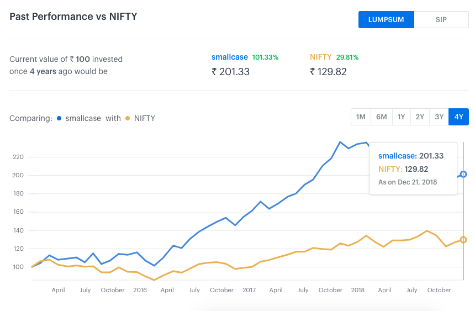The height and width of the screenshot is (311, 475).
Task: Select the 2Y time range
Action: pyautogui.click(x=420, y=117)
